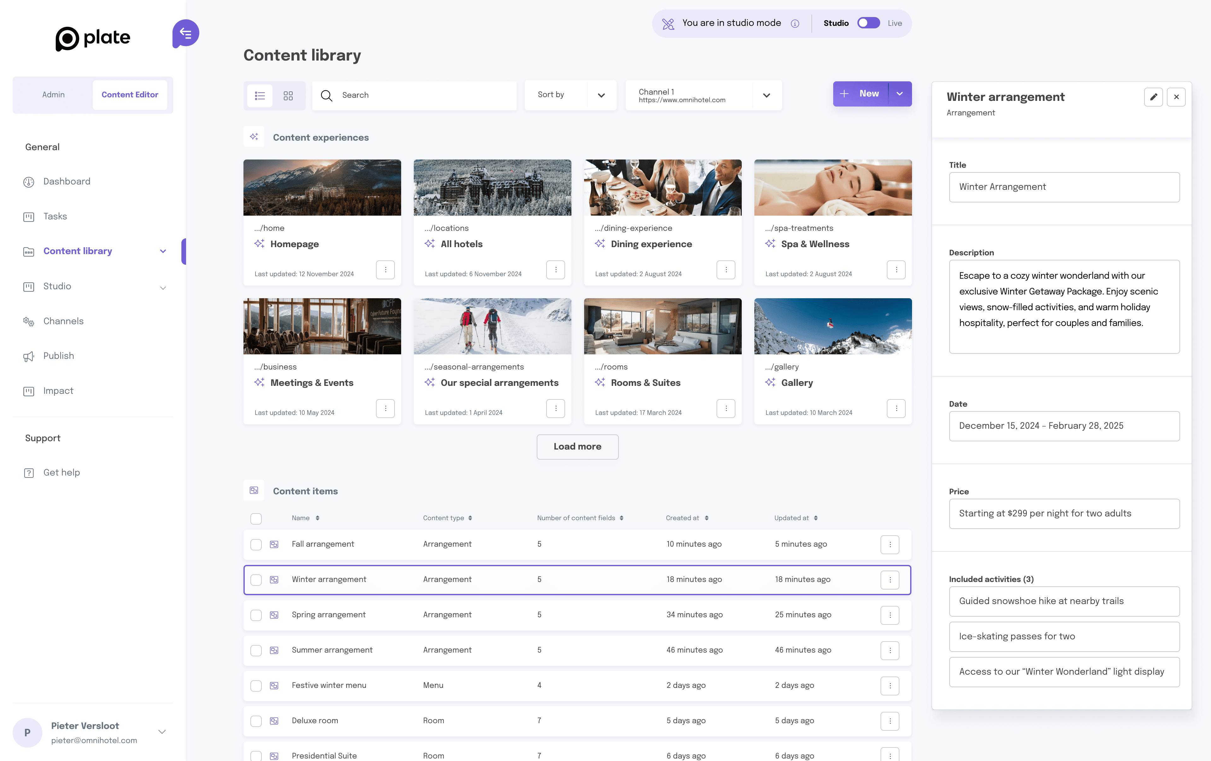Check the Spring arrangement row checkbox
Viewport: 1211px width, 761px height.
[x=256, y=615]
